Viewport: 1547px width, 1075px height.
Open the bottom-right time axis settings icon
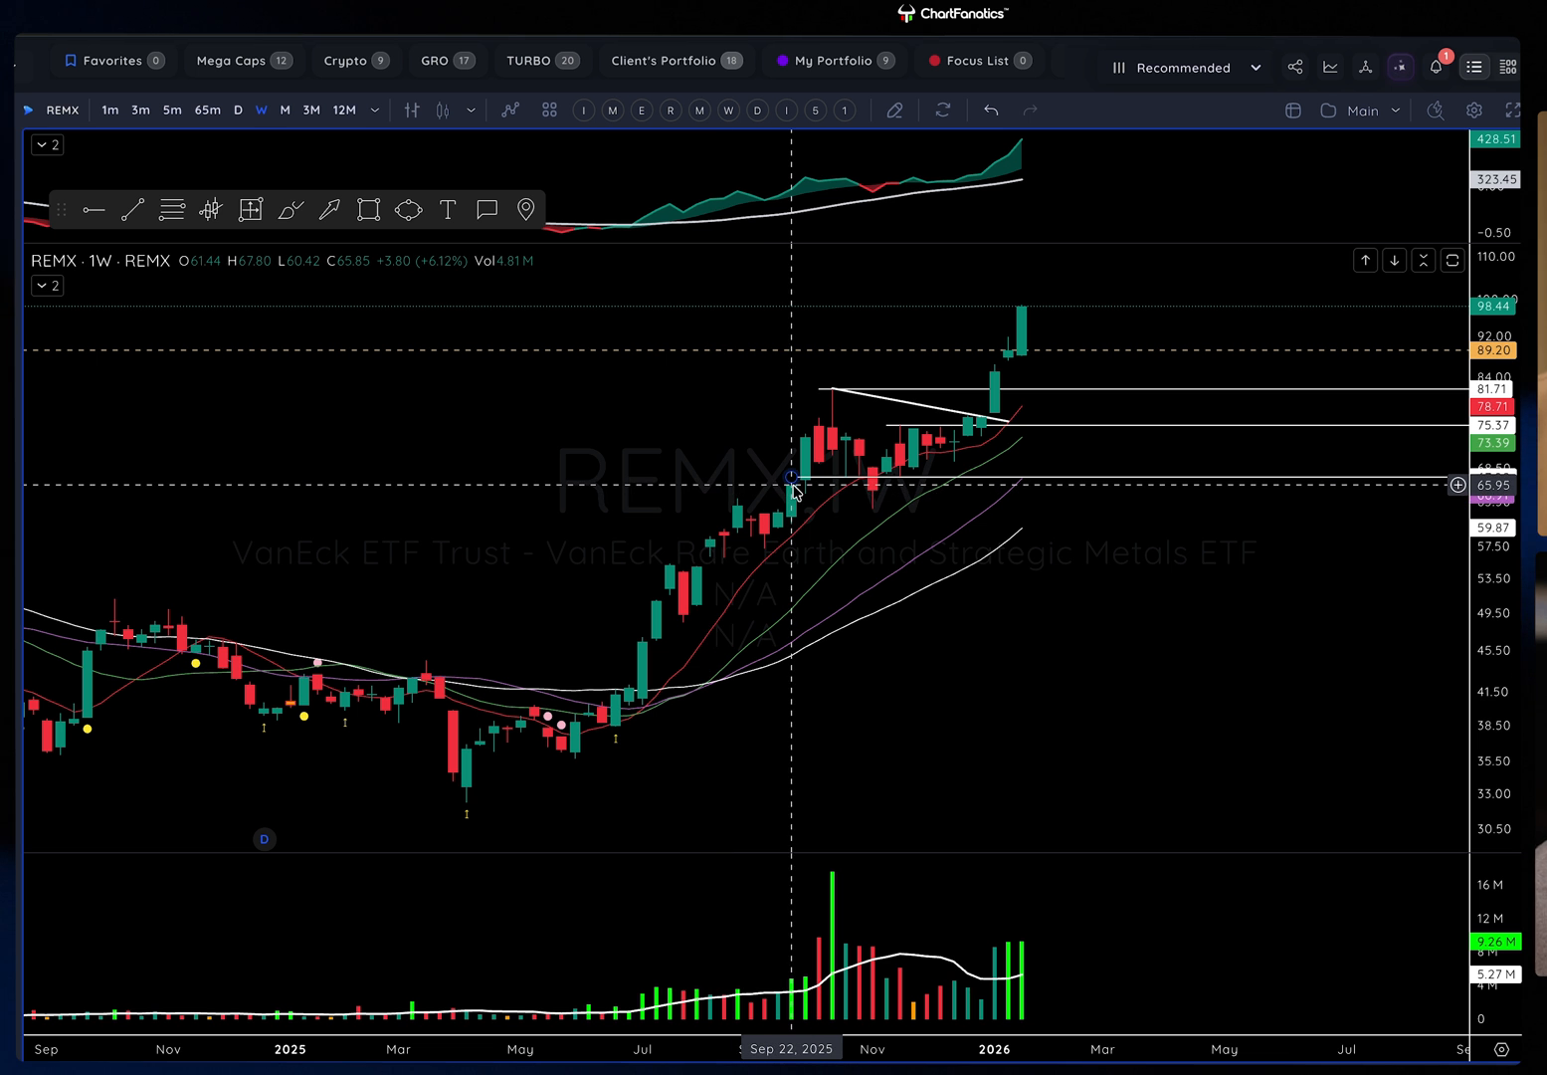click(1502, 1049)
